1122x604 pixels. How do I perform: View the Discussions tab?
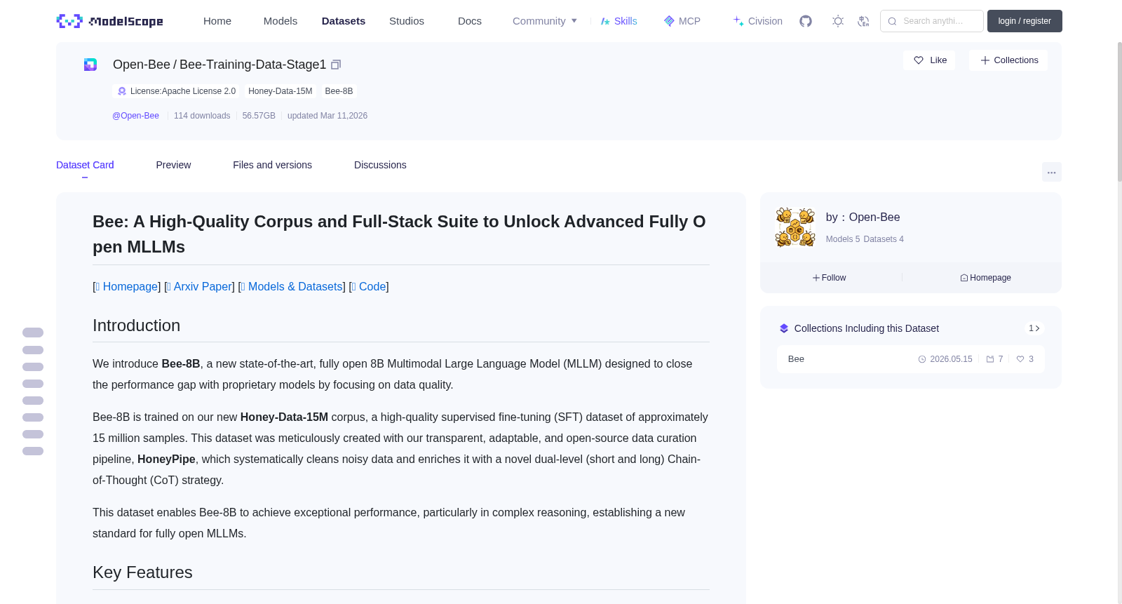click(x=380, y=165)
